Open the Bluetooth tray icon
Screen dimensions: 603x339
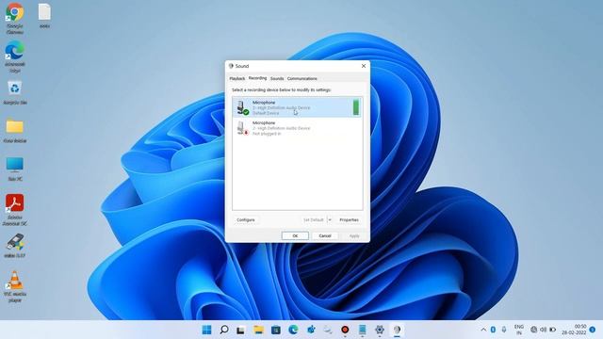(x=493, y=330)
